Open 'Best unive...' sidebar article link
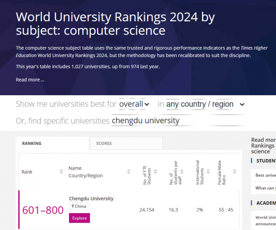276x230 pixels. tap(266, 175)
